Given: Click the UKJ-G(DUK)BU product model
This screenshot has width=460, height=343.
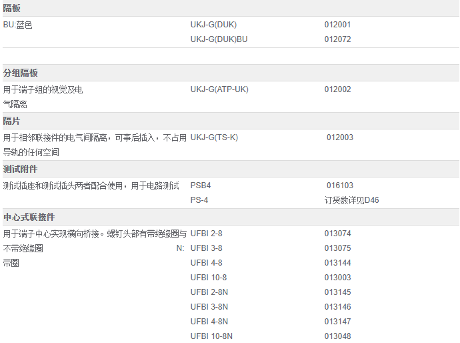Looking at the screenshot, I should tap(219, 39).
